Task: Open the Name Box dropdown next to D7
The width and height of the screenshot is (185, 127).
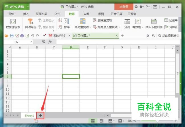Action: (x=31, y=42)
